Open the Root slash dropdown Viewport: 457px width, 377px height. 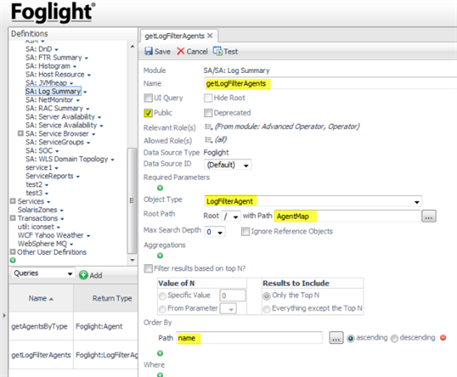231,216
